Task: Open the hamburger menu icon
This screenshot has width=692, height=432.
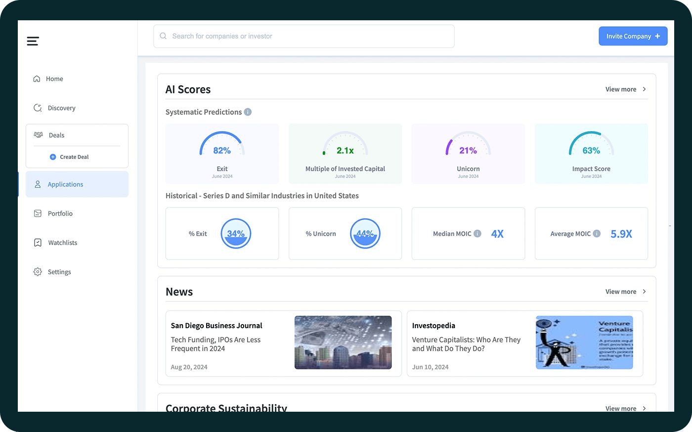Action: pyautogui.click(x=33, y=41)
